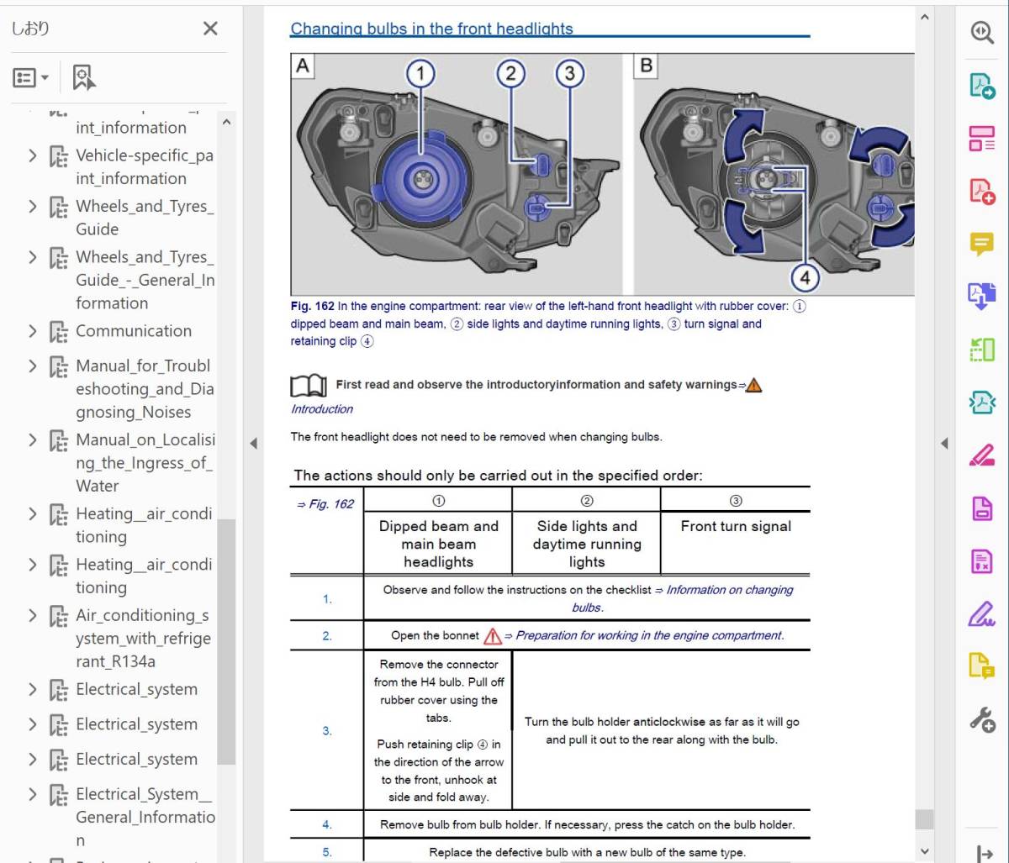Open the magenta document-with-x form tool

[x=981, y=561]
